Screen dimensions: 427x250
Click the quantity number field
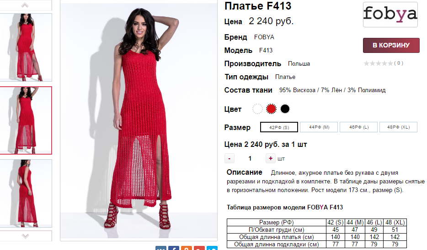[x=250, y=158]
